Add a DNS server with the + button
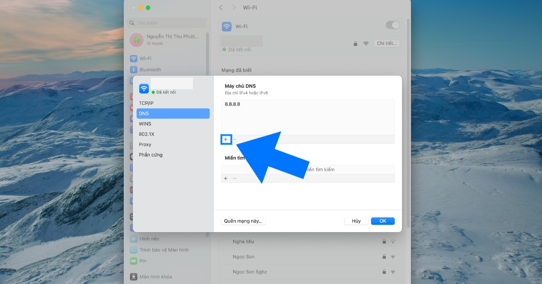The image size is (542, 284). 225,139
